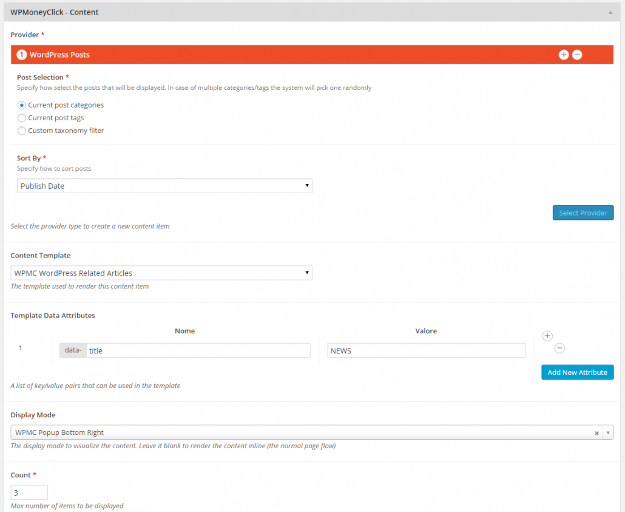Remove attribute row with circled minus icon
625x512 pixels.
[x=559, y=349]
